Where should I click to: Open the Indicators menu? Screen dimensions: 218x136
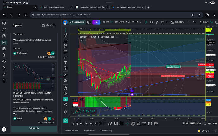pos(177,22)
